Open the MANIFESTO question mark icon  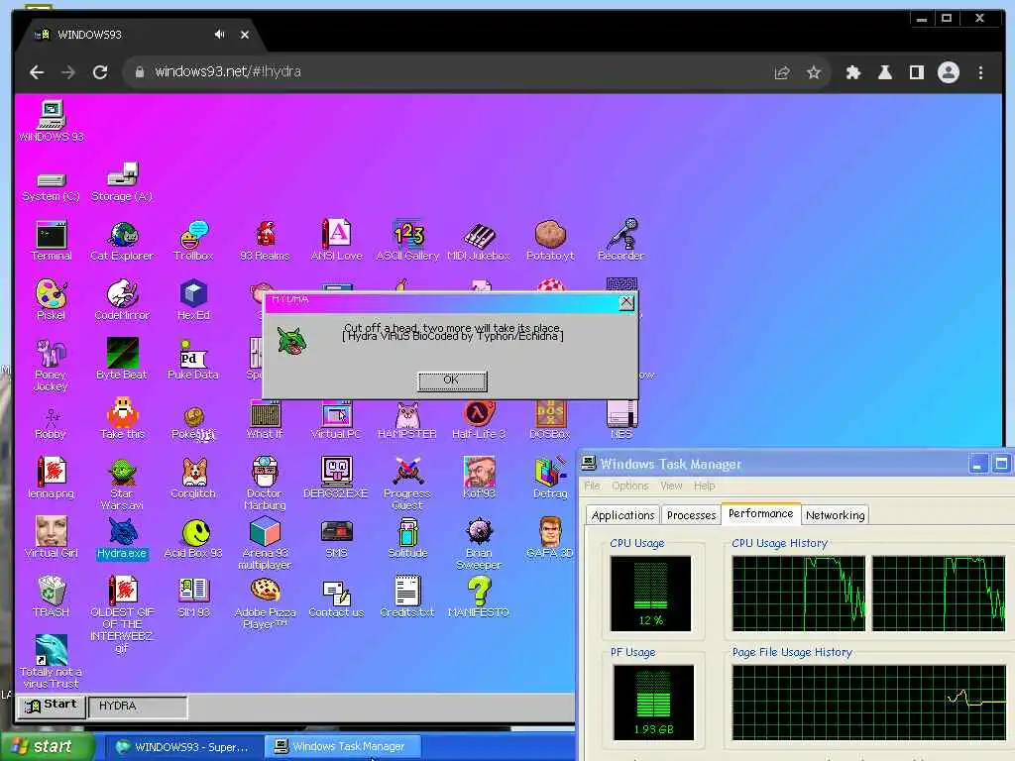pyautogui.click(x=479, y=597)
